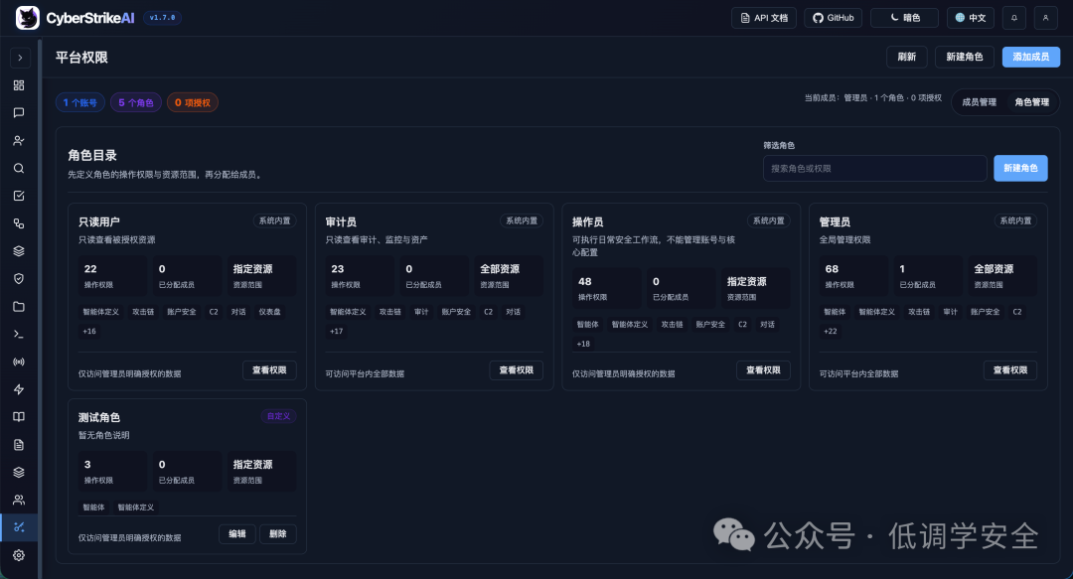Click the lightning bolt icon in sidebar
The height and width of the screenshot is (579, 1073).
tap(19, 389)
